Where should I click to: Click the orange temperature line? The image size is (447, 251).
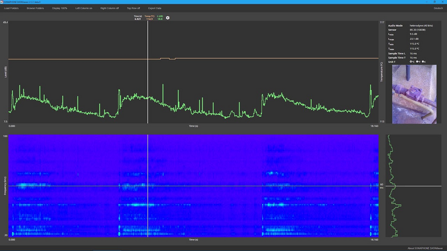(x=87, y=59)
